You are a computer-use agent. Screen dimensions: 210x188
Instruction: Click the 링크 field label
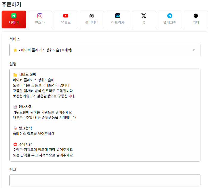(x=13, y=169)
